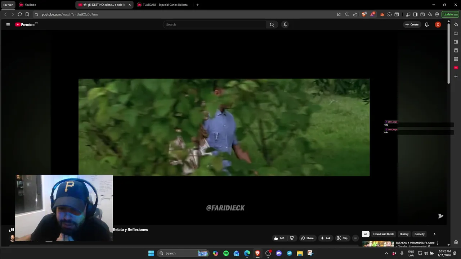Share the video

click(307, 238)
